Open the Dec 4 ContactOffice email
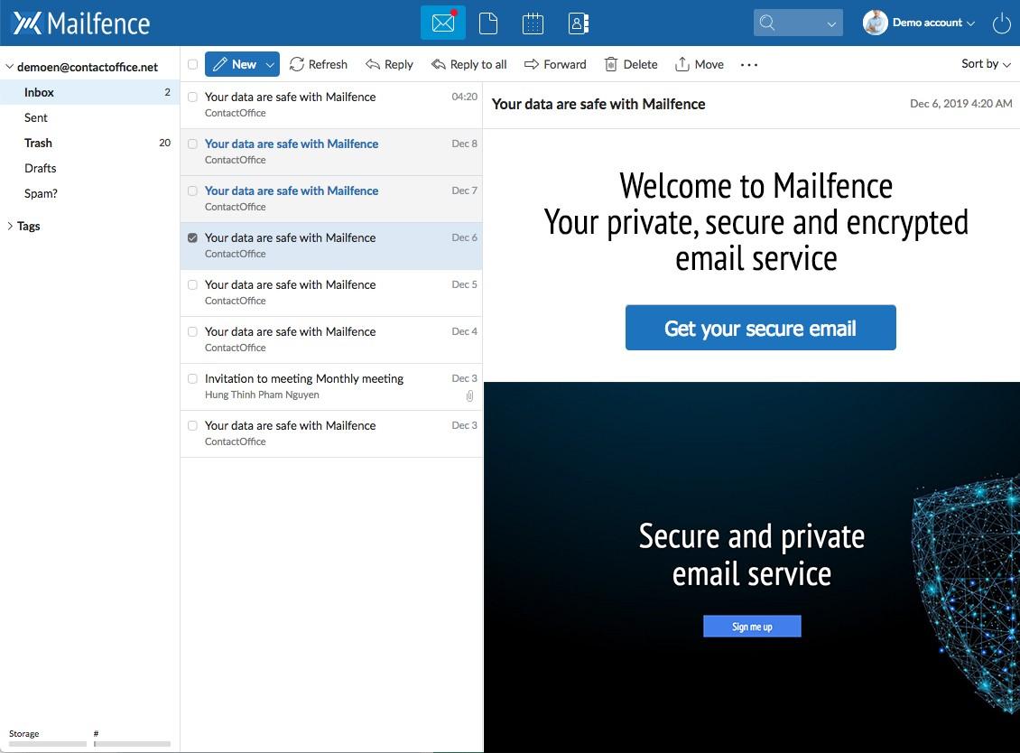Image resolution: width=1020 pixels, height=753 pixels. pos(331,339)
